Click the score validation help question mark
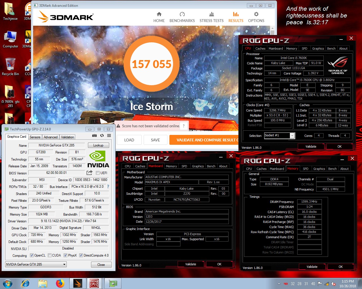Viewport: 362px width, 289px height. tap(184, 126)
